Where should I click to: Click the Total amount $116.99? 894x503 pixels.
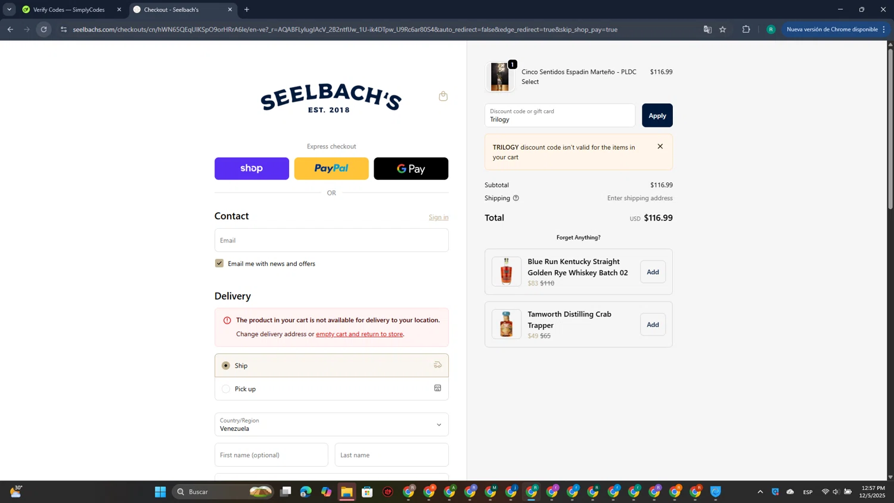(x=658, y=218)
